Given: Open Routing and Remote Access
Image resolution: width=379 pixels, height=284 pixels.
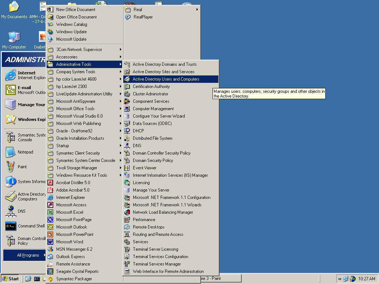Looking at the screenshot, I should pyautogui.click(x=171, y=234).
